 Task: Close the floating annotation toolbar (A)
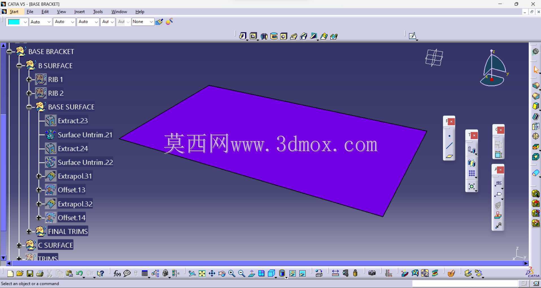pyautogui.click(x=500, y=170)
